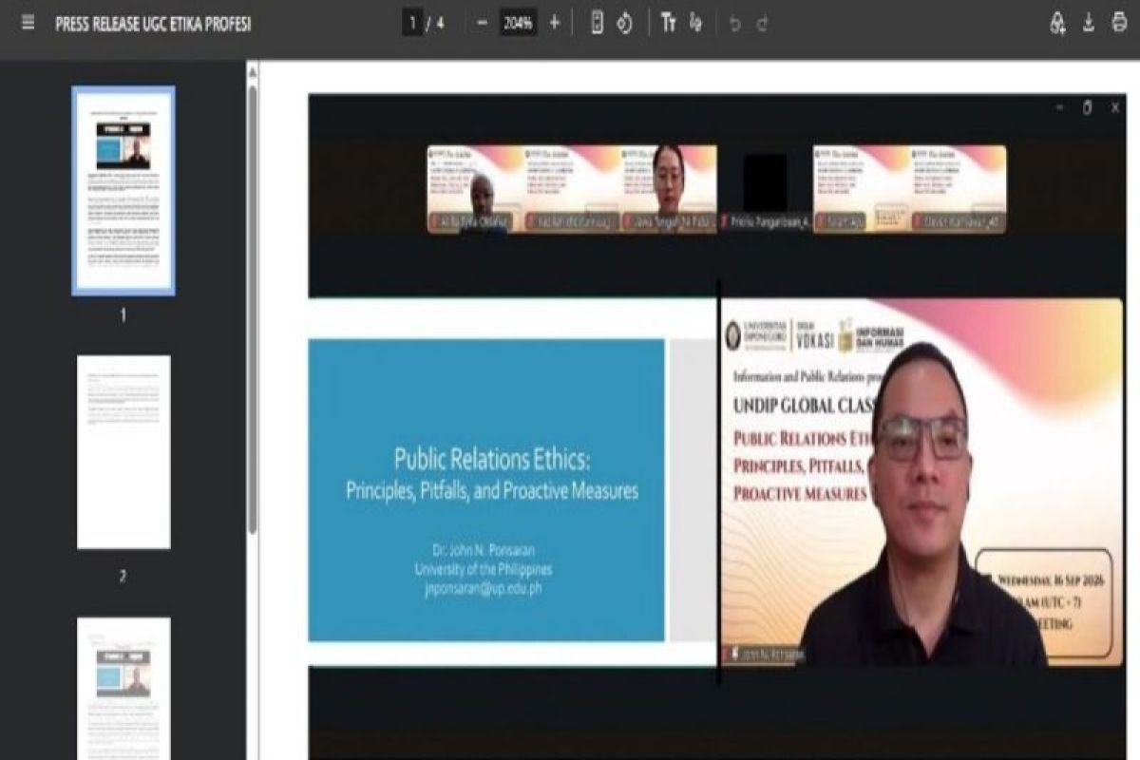Click the page number input showing 1
The height and width of the screenshot is (760, 1140).
[x=412, y=24]
